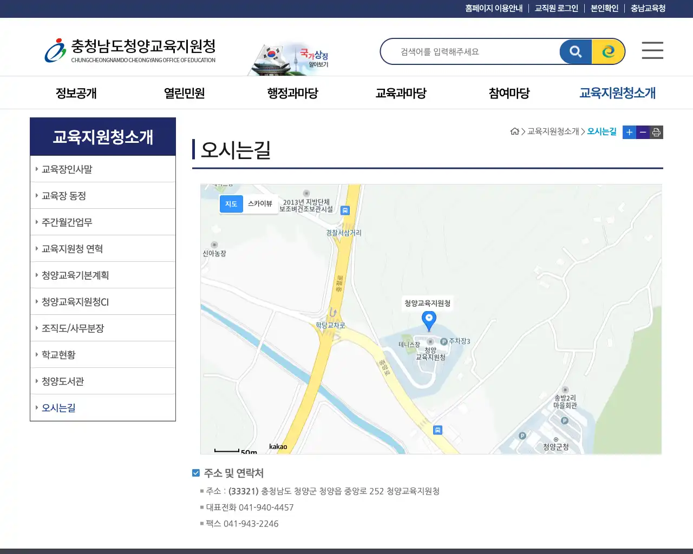Click 송방2리 마을회관 label on map
This screenshot has height=554, width=693.
click(565, 401)
